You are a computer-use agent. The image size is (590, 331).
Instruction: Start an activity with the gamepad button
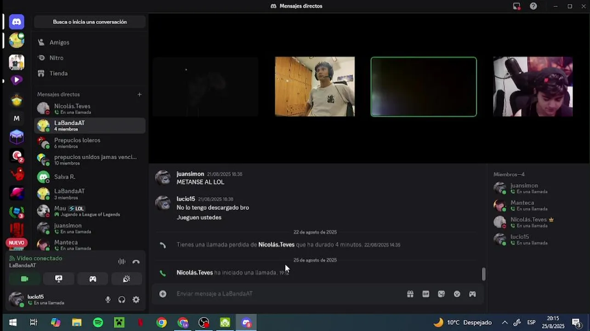pyautogui.click(x=93, y=279)
